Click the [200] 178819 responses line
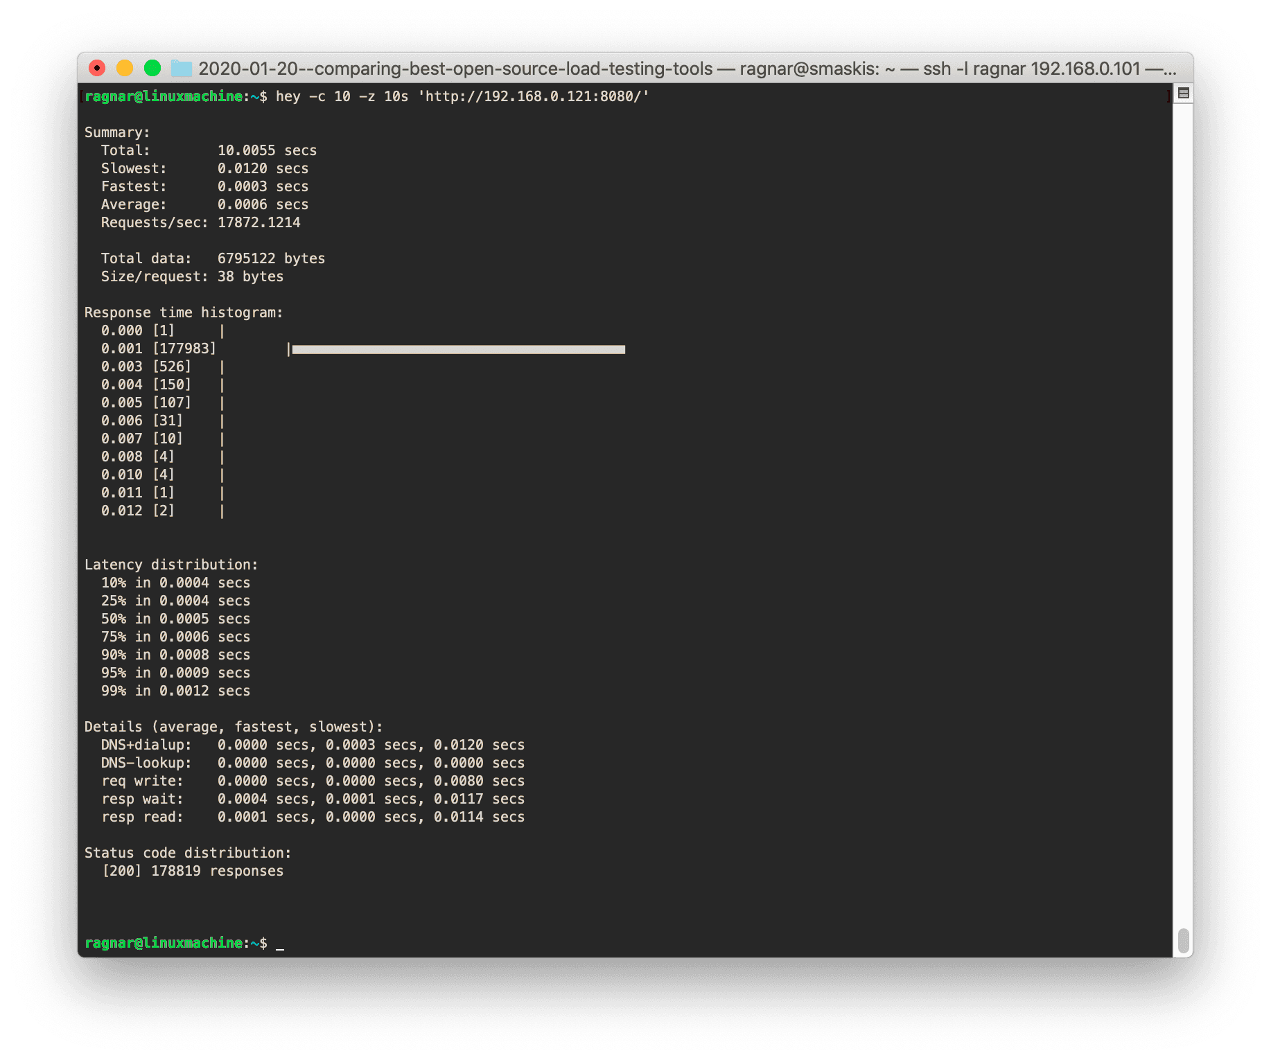Screen dimensions: 1271x1060 [193, 871]
